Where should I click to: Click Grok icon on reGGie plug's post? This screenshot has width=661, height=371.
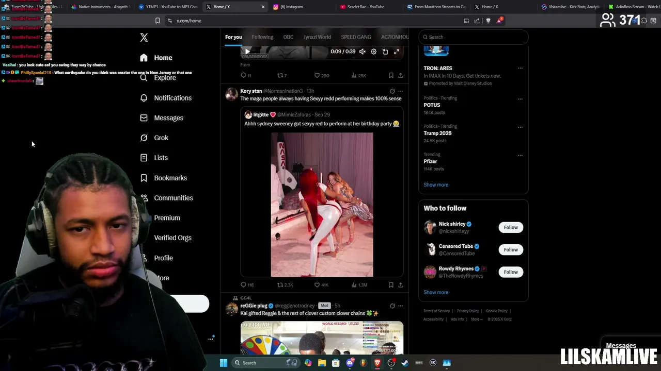pyautogui.click(x=392, y=306)
